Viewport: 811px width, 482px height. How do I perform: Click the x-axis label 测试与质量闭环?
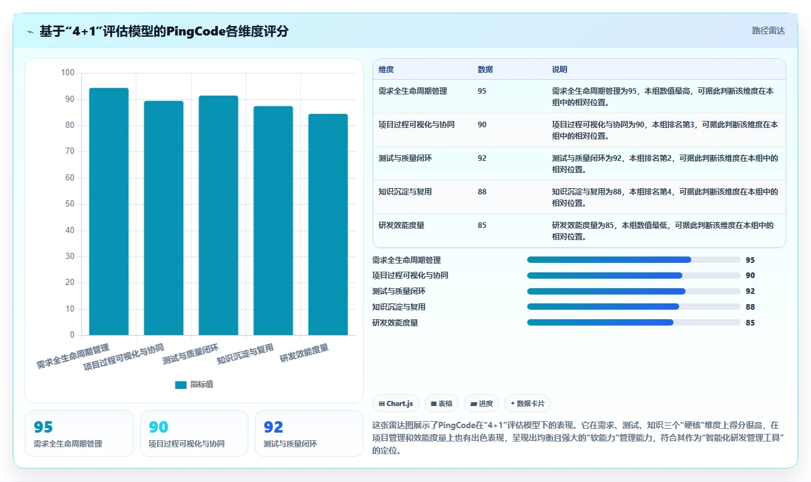(x=191, y=354)
